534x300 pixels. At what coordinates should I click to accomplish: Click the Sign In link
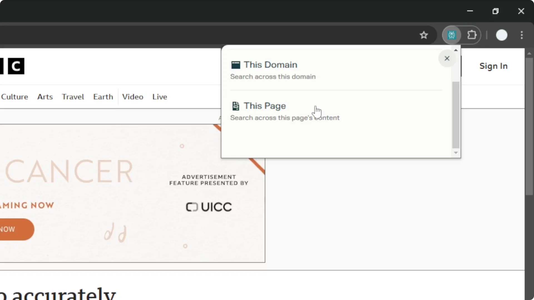click(493, 66)
